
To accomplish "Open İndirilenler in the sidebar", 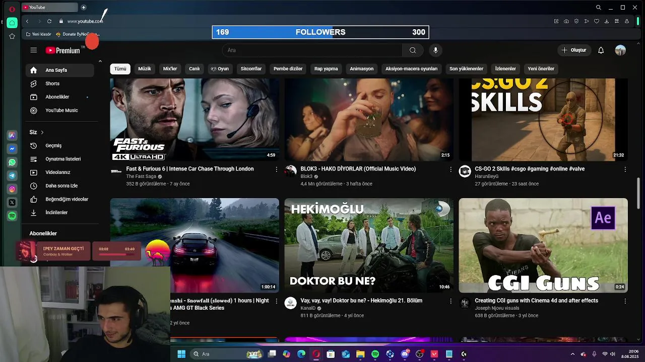I will (x=60, y=213).
